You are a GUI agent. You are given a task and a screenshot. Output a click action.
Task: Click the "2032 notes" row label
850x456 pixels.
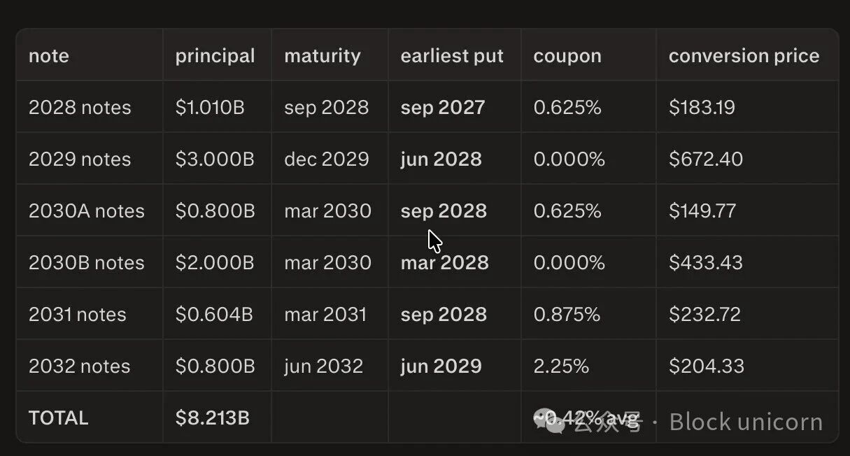[x=80, y=366]
